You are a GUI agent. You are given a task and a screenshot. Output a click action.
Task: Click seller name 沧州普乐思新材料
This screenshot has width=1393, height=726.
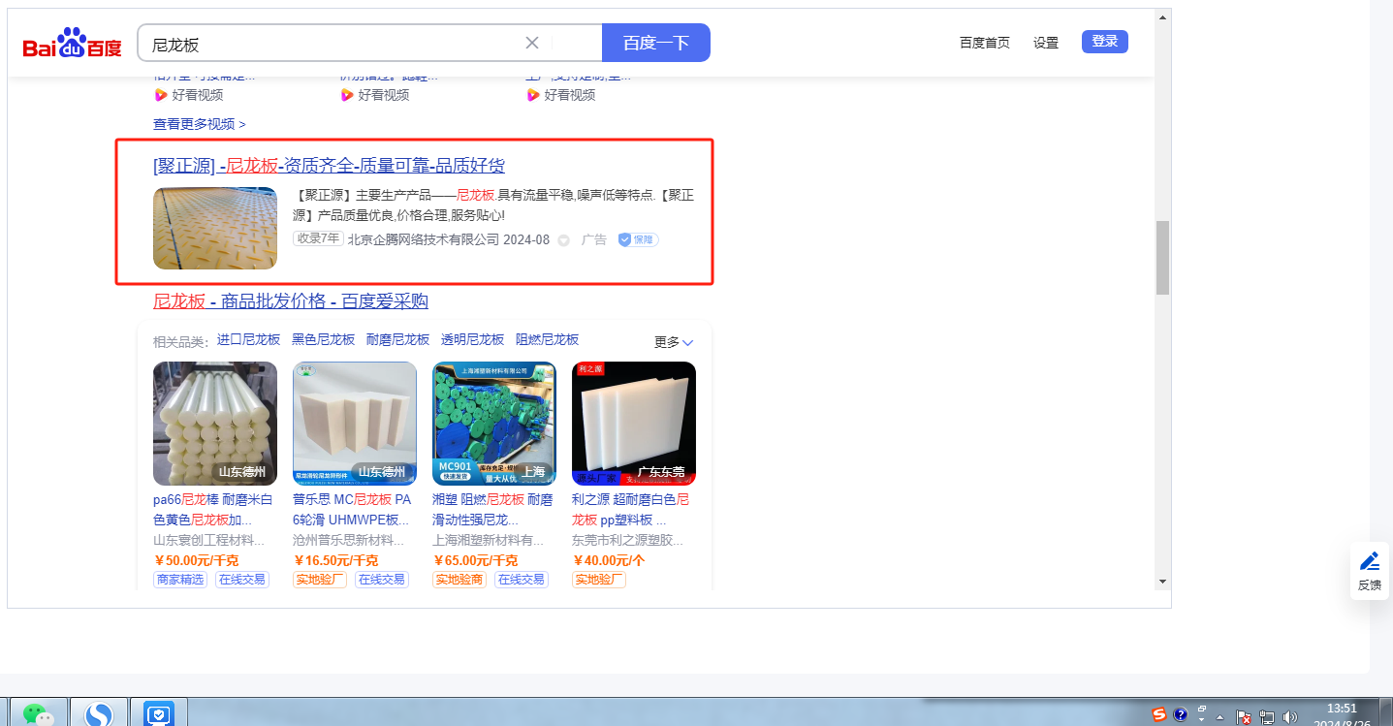point(349,540)
